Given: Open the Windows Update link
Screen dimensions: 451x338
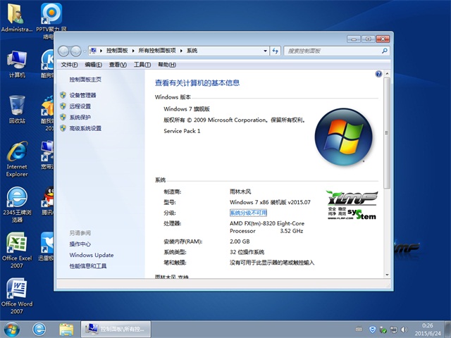Looking at the screenshot, I should [x=92, y=255].
